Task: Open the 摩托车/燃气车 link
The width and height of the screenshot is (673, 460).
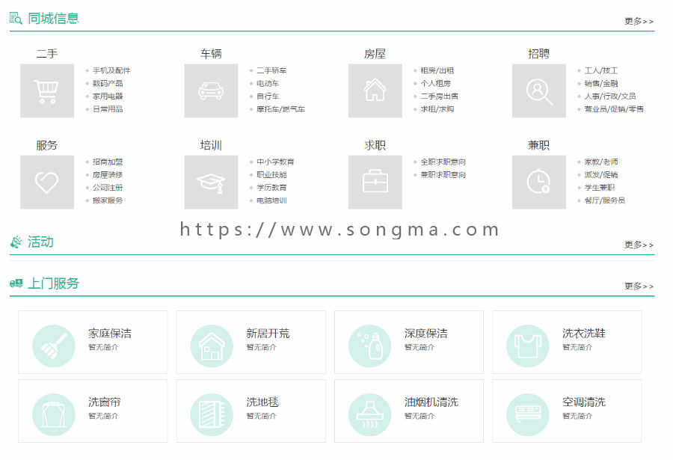Action: click(280, 109)
